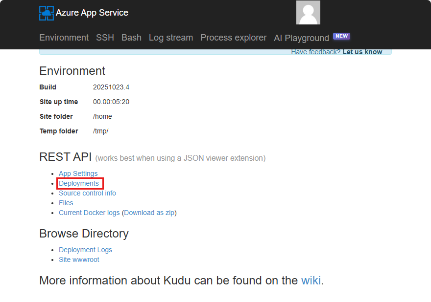
Task: Open the Current Docker logs link
Action: click(x=89, y=213)
